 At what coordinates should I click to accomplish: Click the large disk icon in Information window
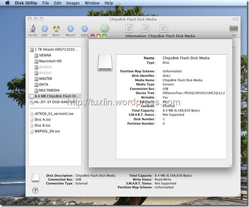(105, 63)
